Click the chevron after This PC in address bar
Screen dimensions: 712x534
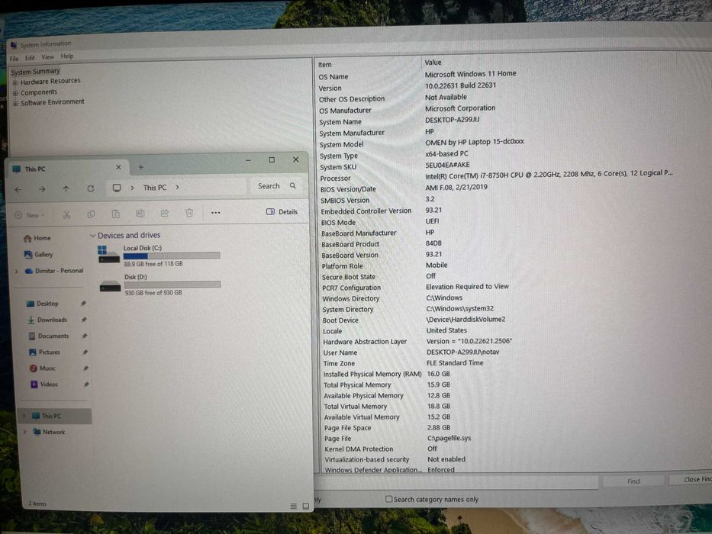click(x=177, y=187)
